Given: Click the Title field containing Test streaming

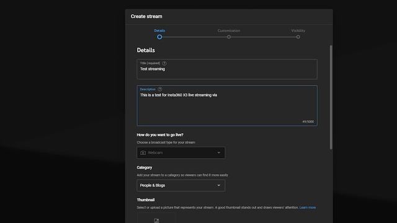Looking at the screenshot, I should 227,69.
